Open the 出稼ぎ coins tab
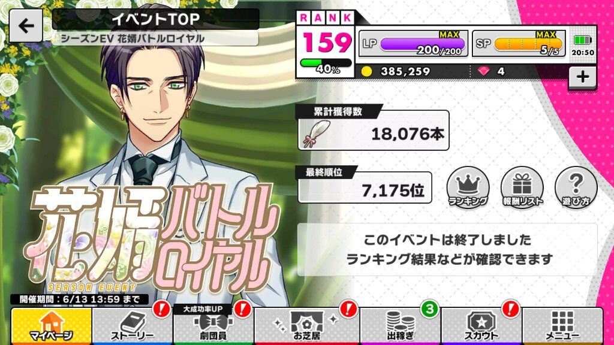This screenshot has height=345, width=614. tap(400, 326)
